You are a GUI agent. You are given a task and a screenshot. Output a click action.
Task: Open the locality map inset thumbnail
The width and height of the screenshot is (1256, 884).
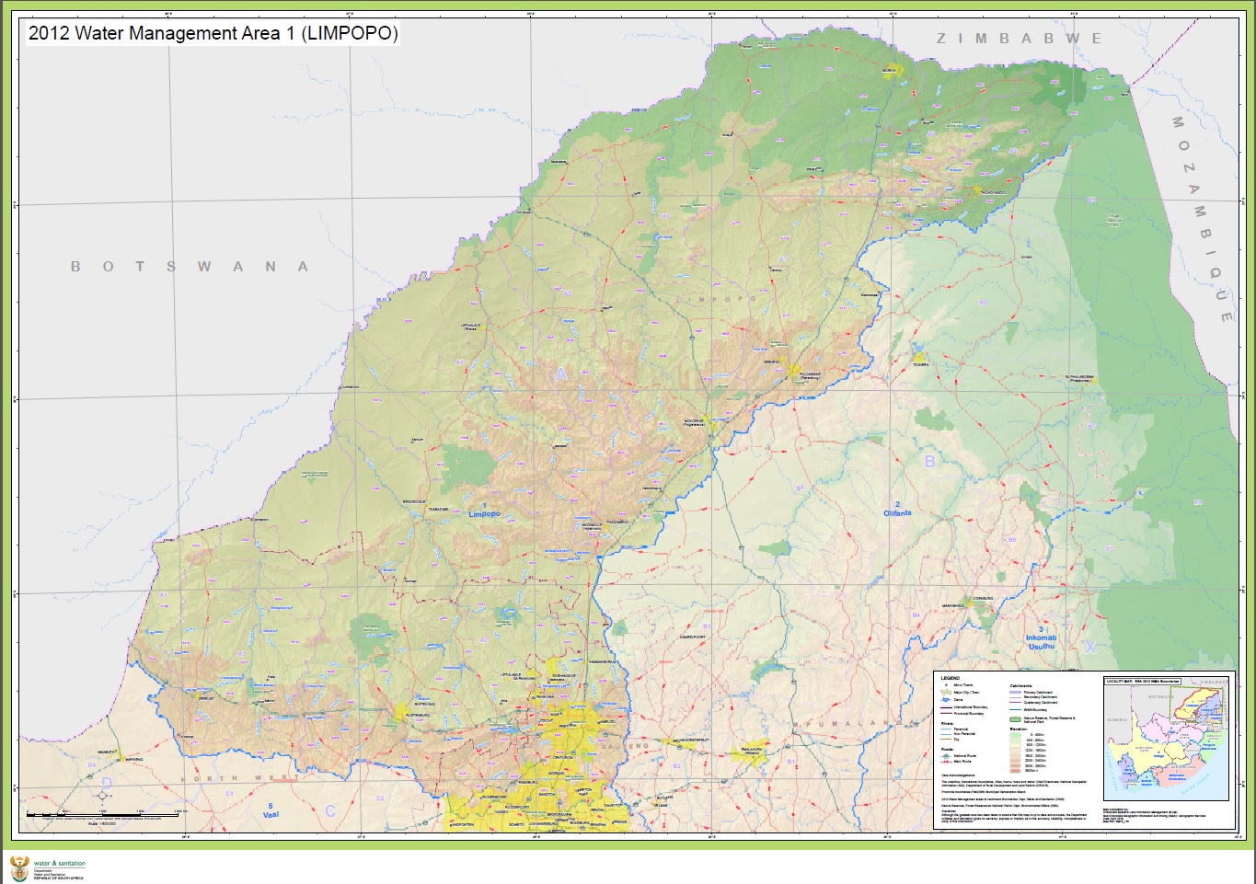[1166, 739]
